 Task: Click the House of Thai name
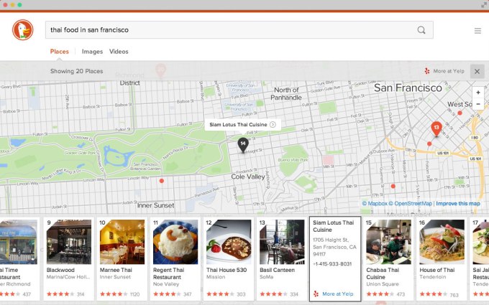(437, 270)
